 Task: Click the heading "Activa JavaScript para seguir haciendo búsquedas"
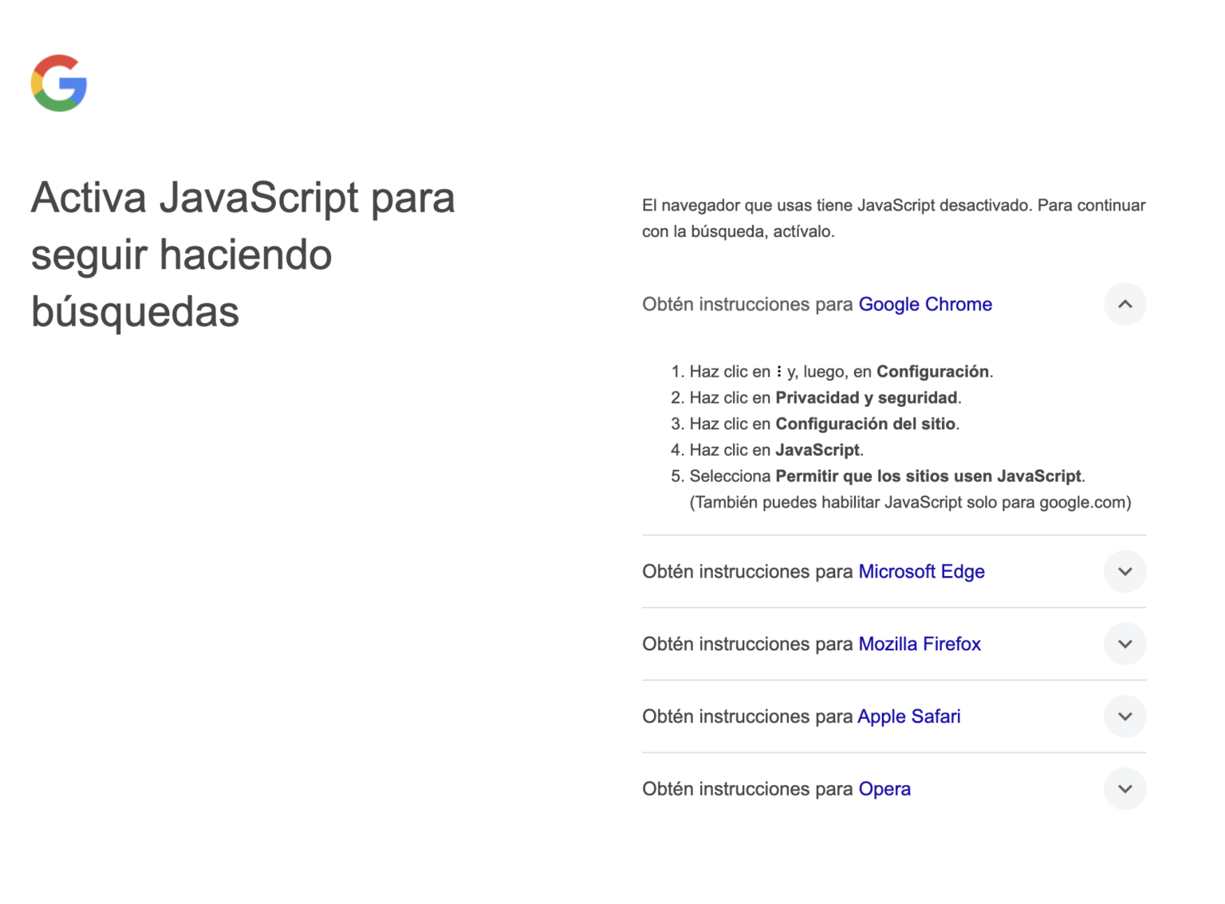click(243, 254)
